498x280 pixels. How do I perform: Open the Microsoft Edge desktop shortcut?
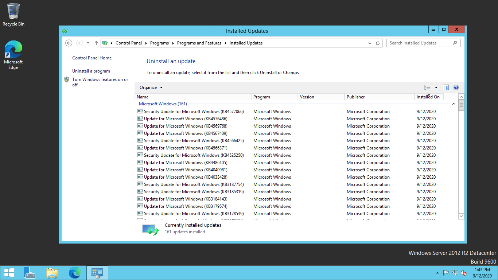[13, 55]
